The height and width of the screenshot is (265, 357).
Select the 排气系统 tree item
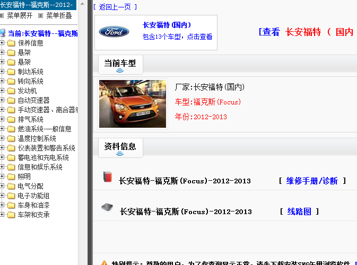click(31, 119)
